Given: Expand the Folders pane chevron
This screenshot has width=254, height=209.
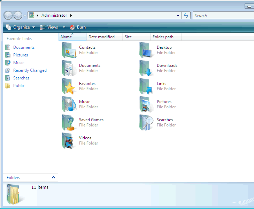Looking at the screenshot, I should coord(53,178).
